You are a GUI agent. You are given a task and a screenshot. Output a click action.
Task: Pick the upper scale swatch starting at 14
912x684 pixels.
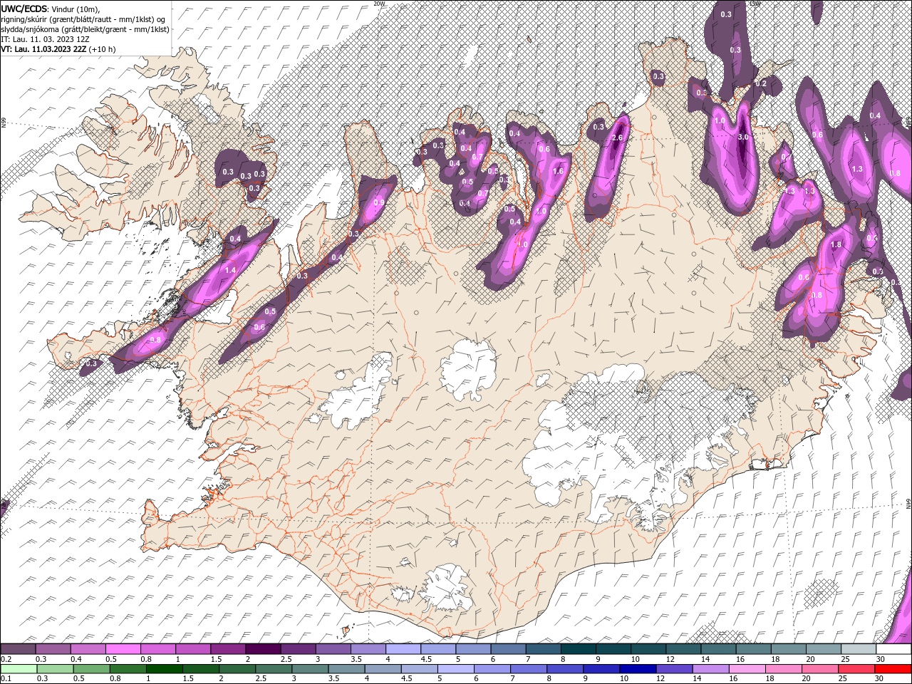718,649
